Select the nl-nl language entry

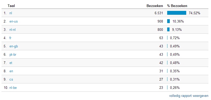(x=13, y=30)
